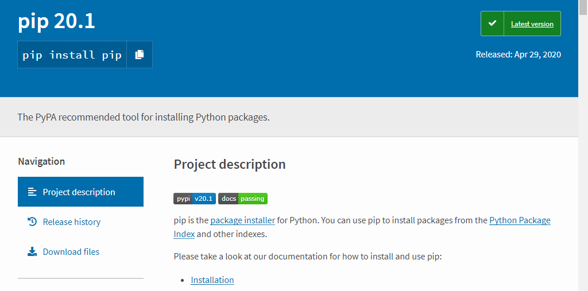Click the vertical page scrollbar
The height and width of the screenshot is (291, 588).
(583, 143)
